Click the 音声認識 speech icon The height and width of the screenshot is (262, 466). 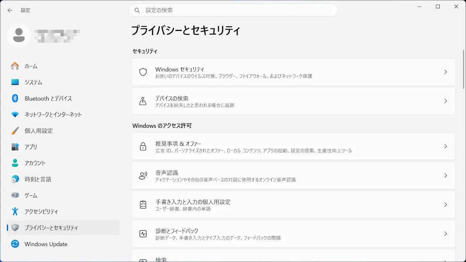[143, 175]
